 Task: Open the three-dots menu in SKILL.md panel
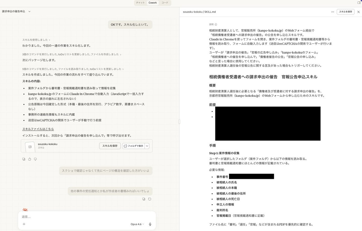(332, 12)
